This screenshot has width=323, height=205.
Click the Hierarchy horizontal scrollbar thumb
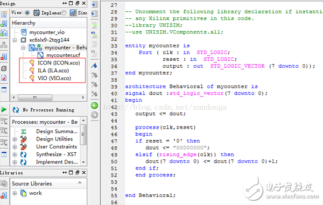35,97
